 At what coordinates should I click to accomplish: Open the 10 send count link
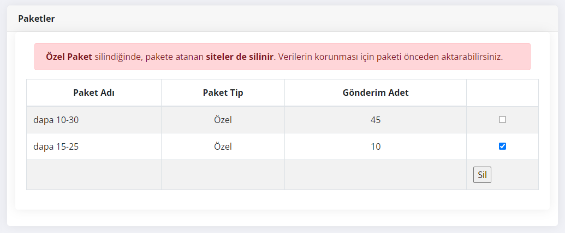coord(375,146)
